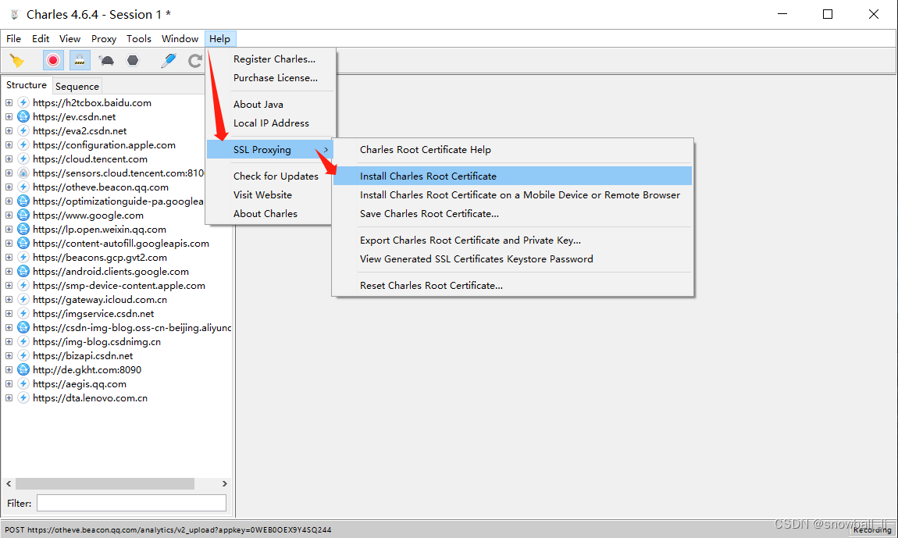Click the icon beside configuration.apple.com
The height and width of the screenshot is (538, 898).
tap(23, 145)
